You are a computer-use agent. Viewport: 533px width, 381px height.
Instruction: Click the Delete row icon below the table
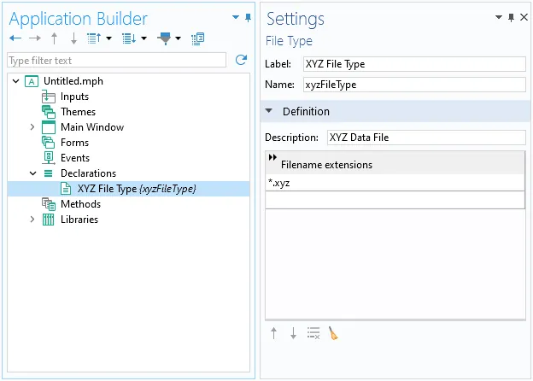[313, 334]
